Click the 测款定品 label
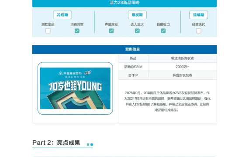The image size is (249, 157). (48, 24)
